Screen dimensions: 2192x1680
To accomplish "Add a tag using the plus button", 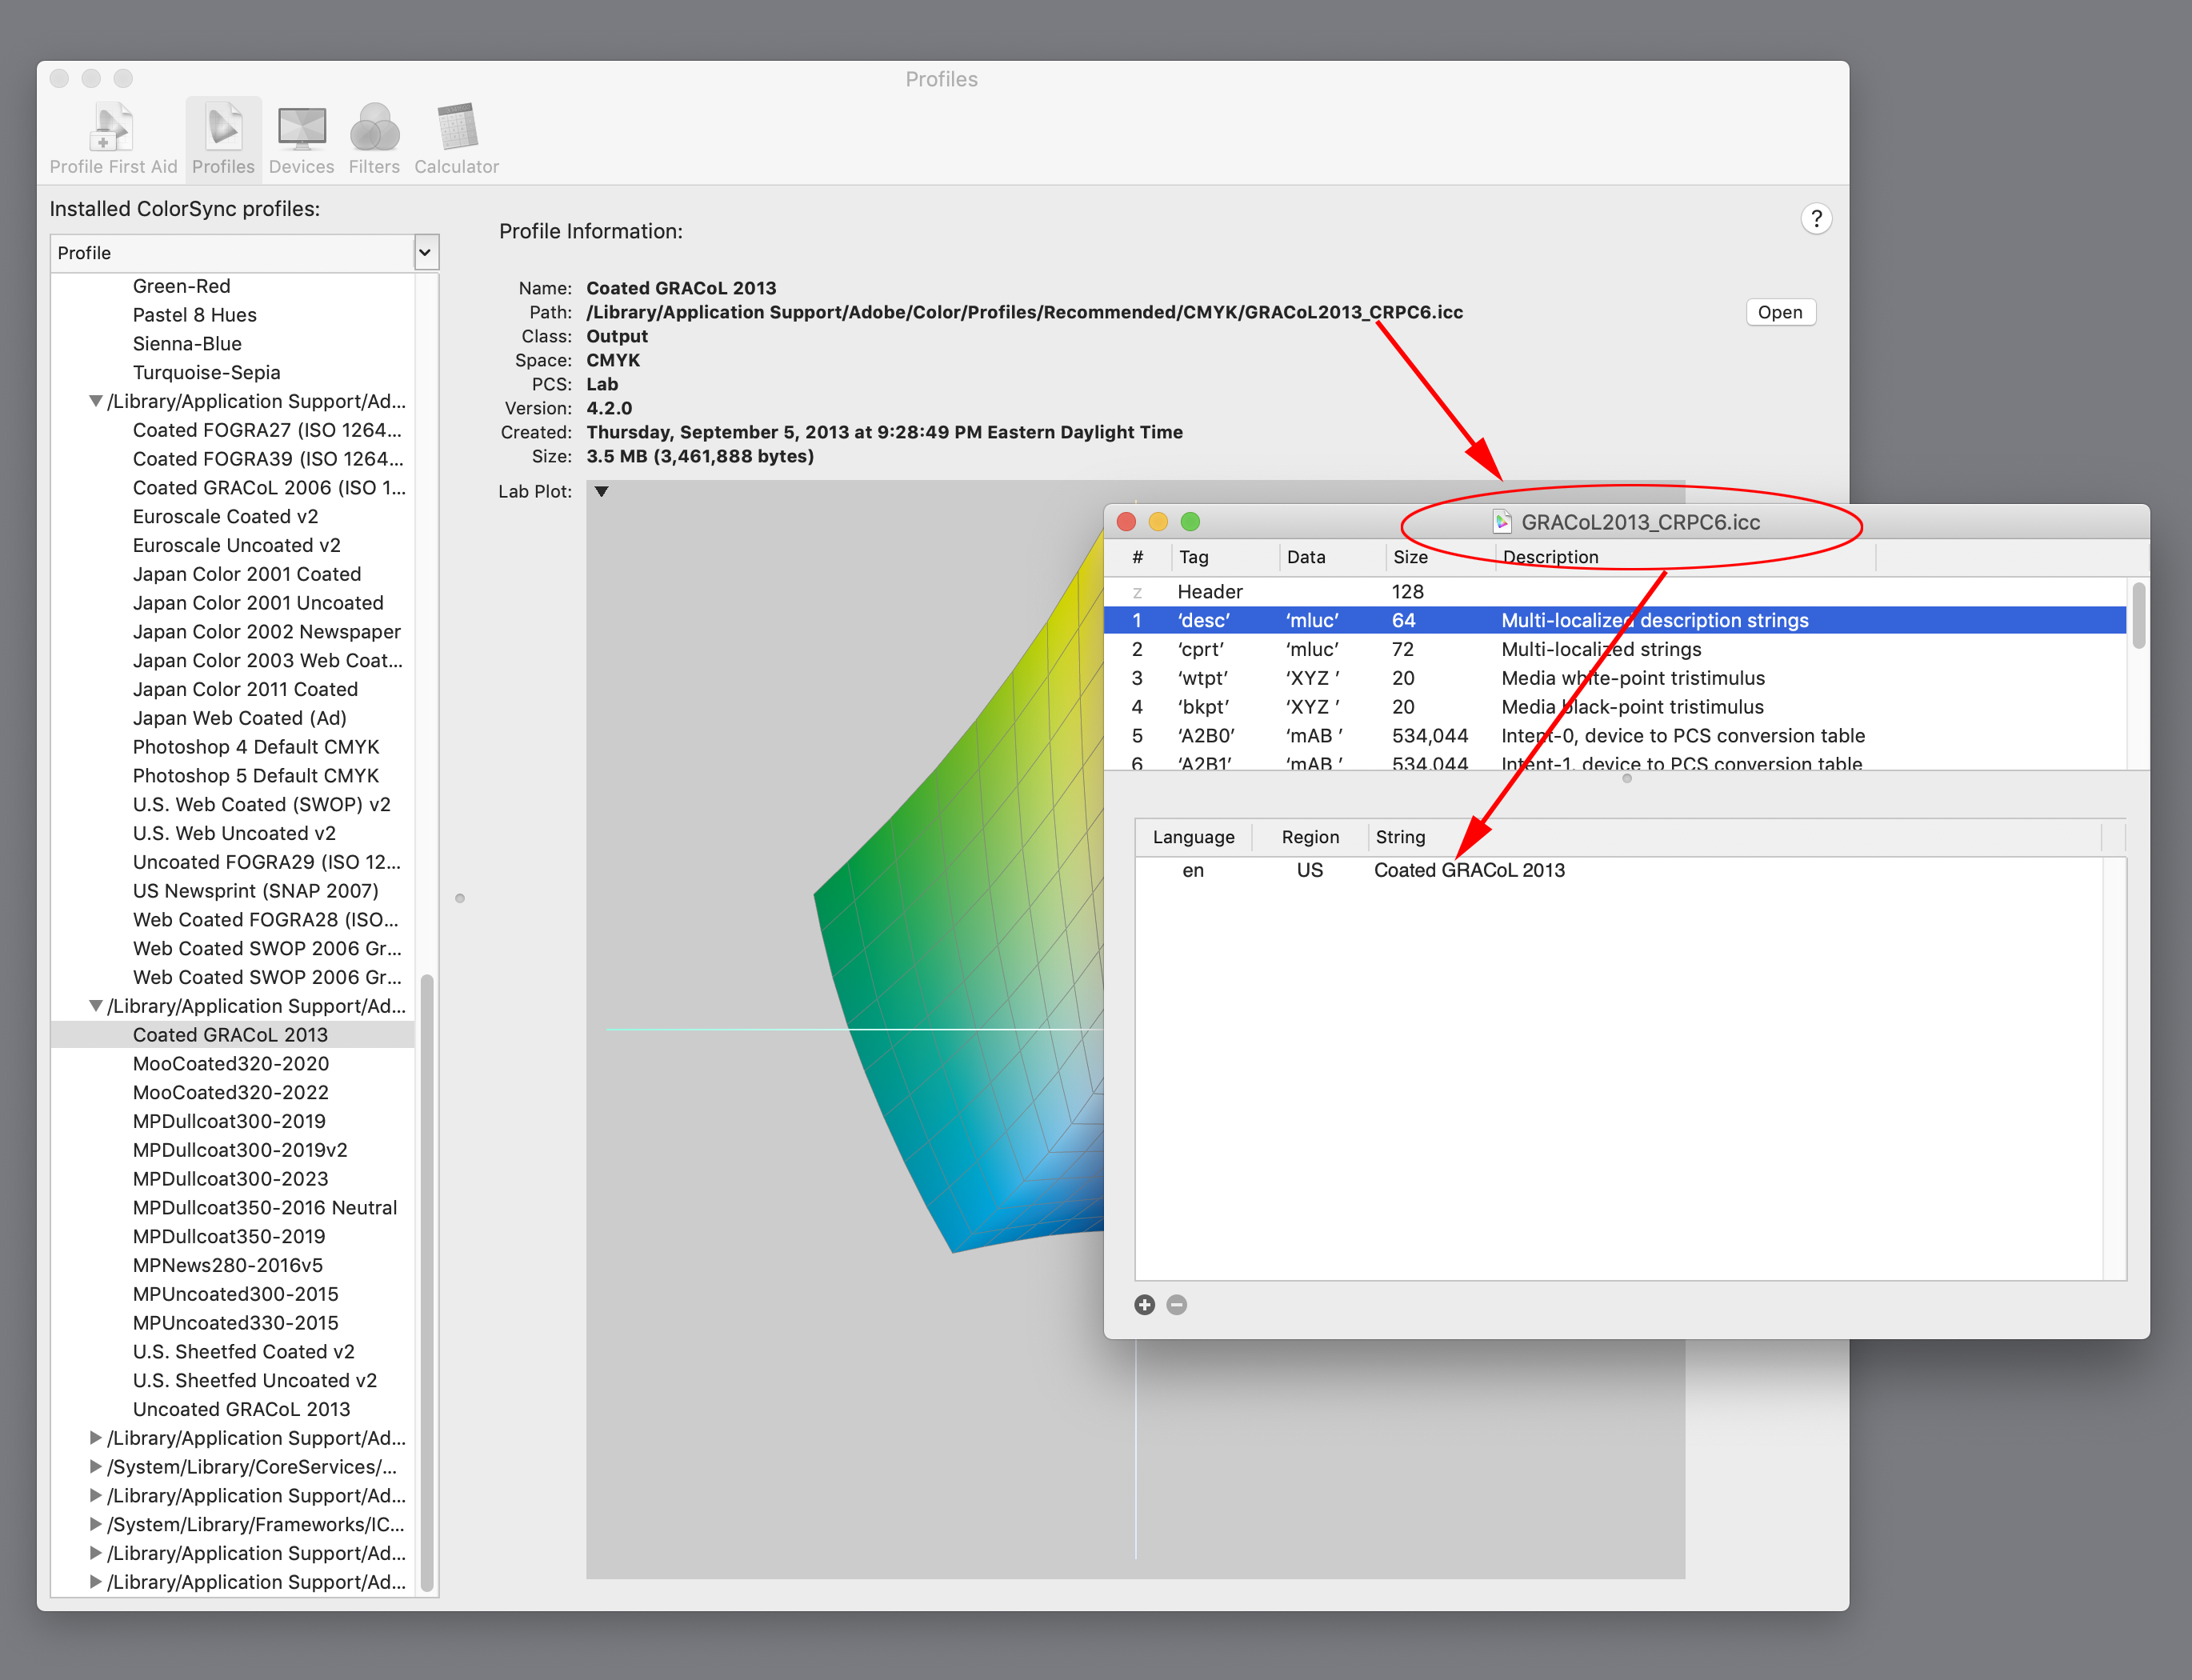I will (x=1144, y=1305).
